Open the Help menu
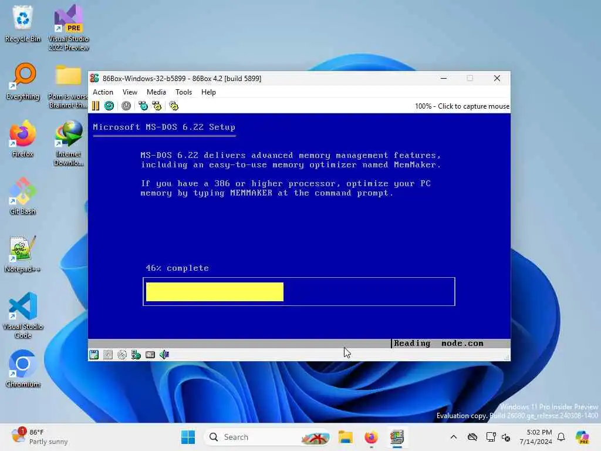601x451 pixels. (208, 92)
